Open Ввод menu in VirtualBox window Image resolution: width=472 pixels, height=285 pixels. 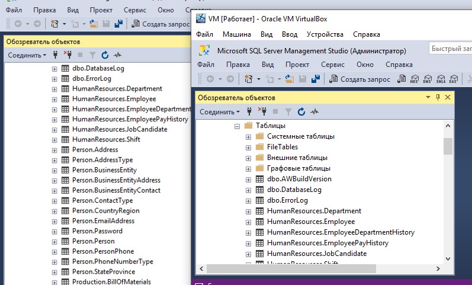[x=289, y=34]
